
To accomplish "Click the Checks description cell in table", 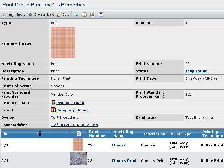I will 148,145.
